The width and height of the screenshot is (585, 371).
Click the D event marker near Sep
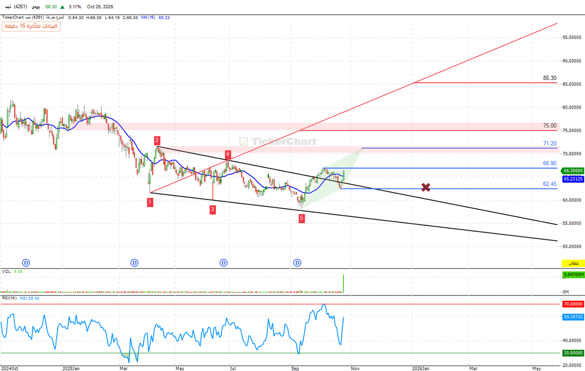click(297, 263)
